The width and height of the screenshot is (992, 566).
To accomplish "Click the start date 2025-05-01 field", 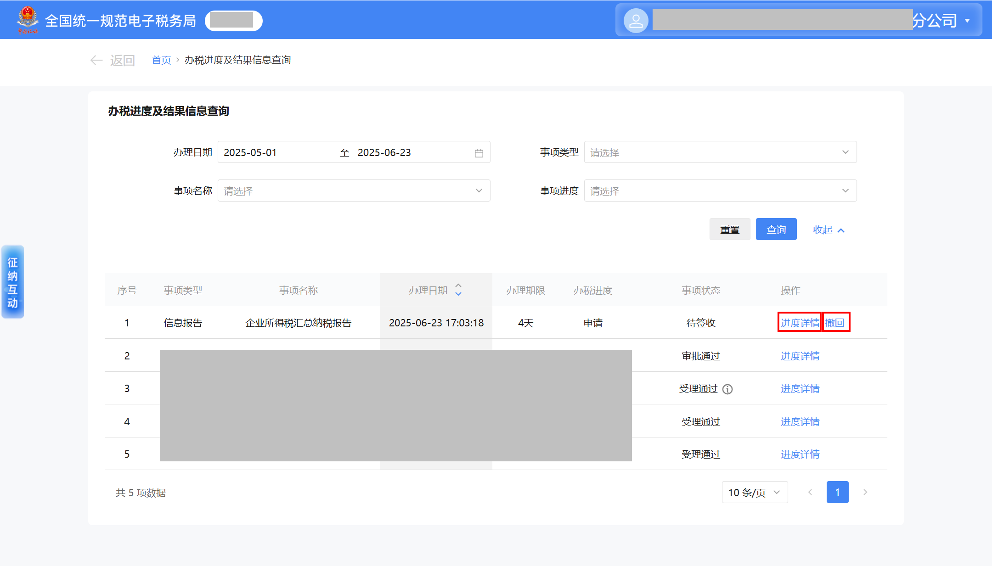I will (250, 152).
